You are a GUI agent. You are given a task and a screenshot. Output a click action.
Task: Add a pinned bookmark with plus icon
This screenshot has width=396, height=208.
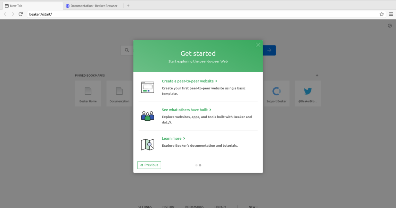coord(317,75)
